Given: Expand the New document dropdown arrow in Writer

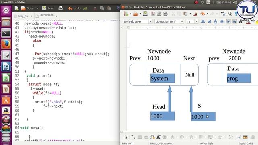Looking at the screenshot, I should click(x=131, y=14).
